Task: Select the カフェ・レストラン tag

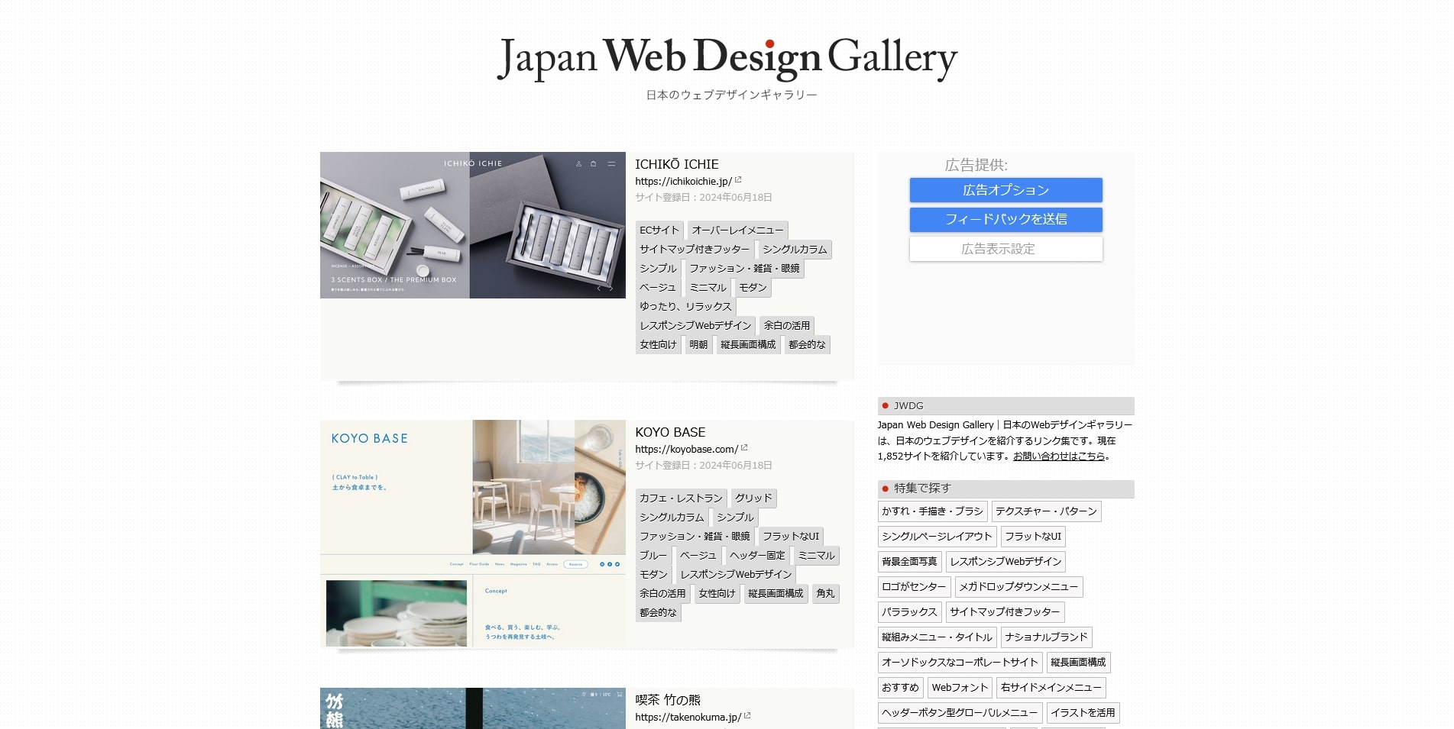Action: click(681, 498)
